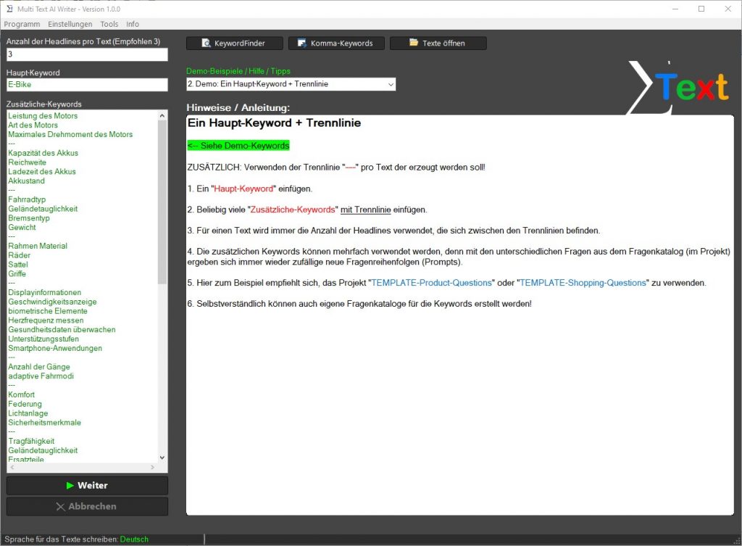Open the Info menu
The image size is (742, 546).
[133, 24]
